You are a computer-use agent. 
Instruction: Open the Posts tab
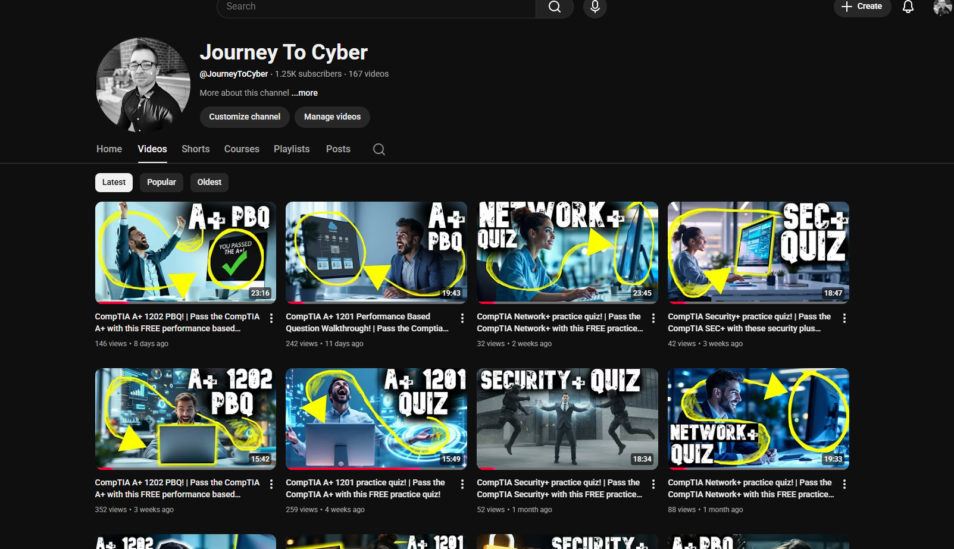(338, 149)
